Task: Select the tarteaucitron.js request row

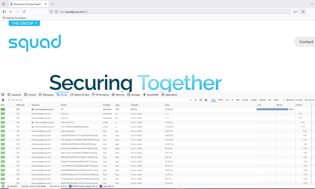Action: click(157, 122)
